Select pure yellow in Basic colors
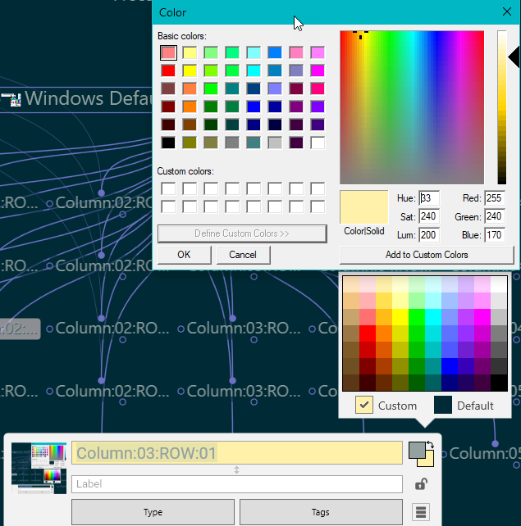521x526 pixels. (x=190, y=70)
